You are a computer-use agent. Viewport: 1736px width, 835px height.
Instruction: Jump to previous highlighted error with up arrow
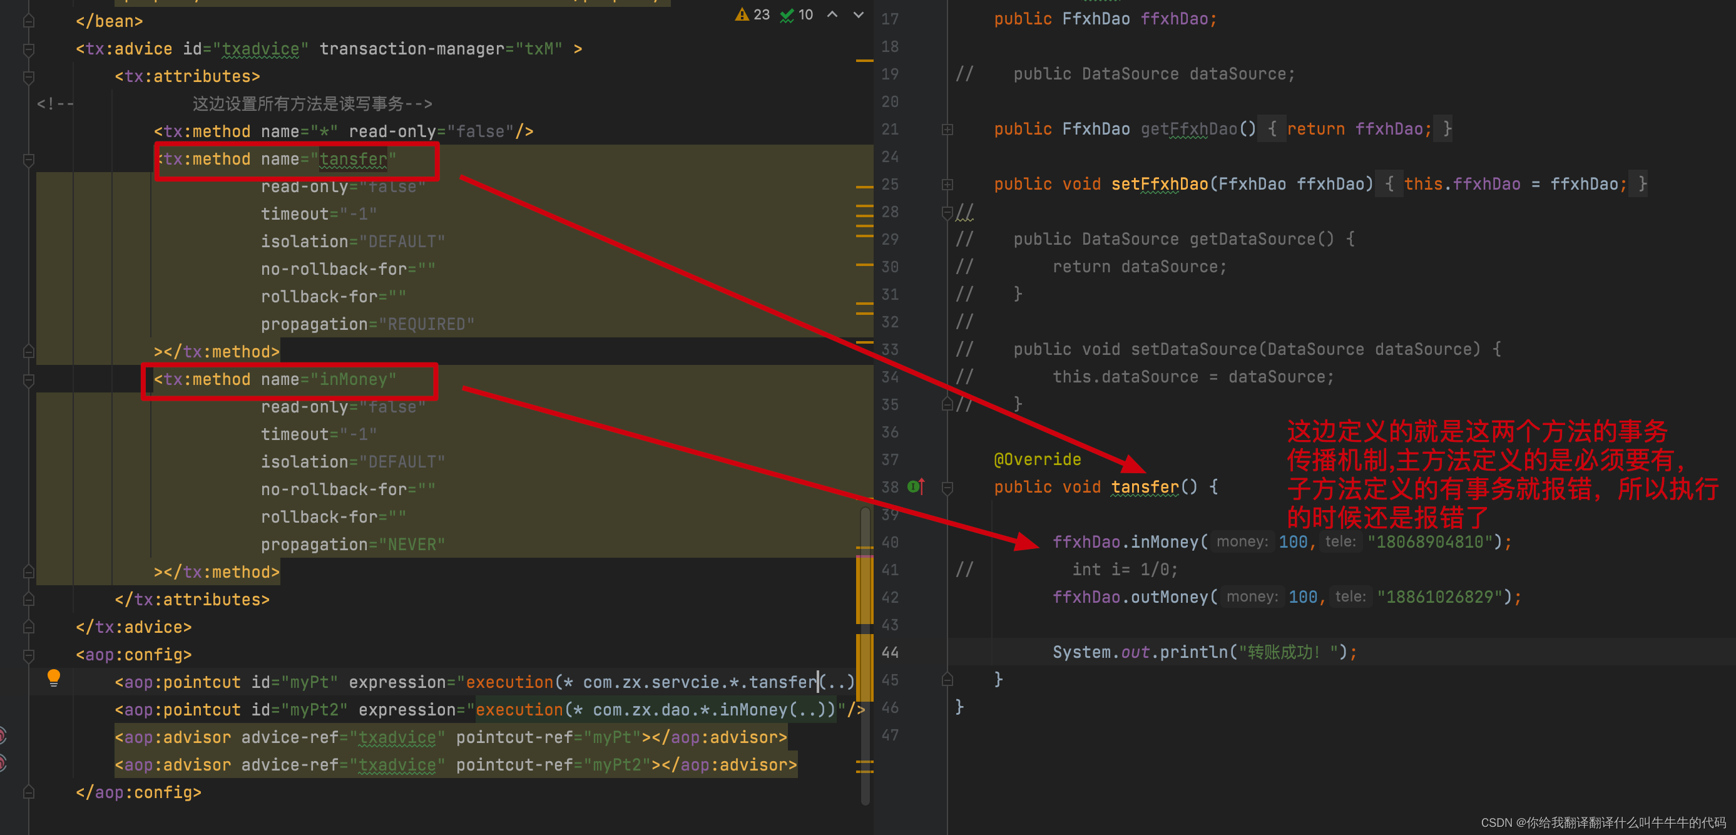833,14
